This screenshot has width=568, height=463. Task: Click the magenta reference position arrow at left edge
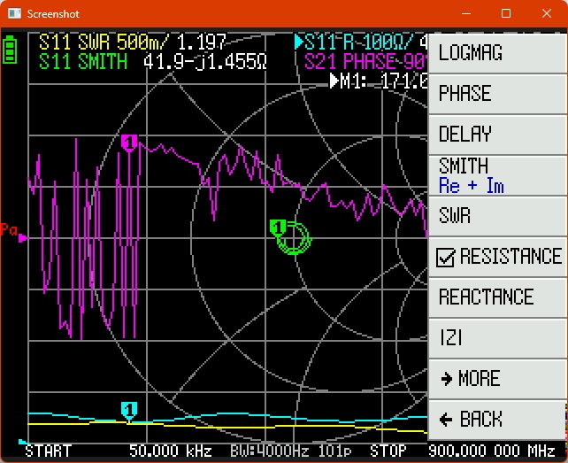pyautogui.click(x=23, y=237)
